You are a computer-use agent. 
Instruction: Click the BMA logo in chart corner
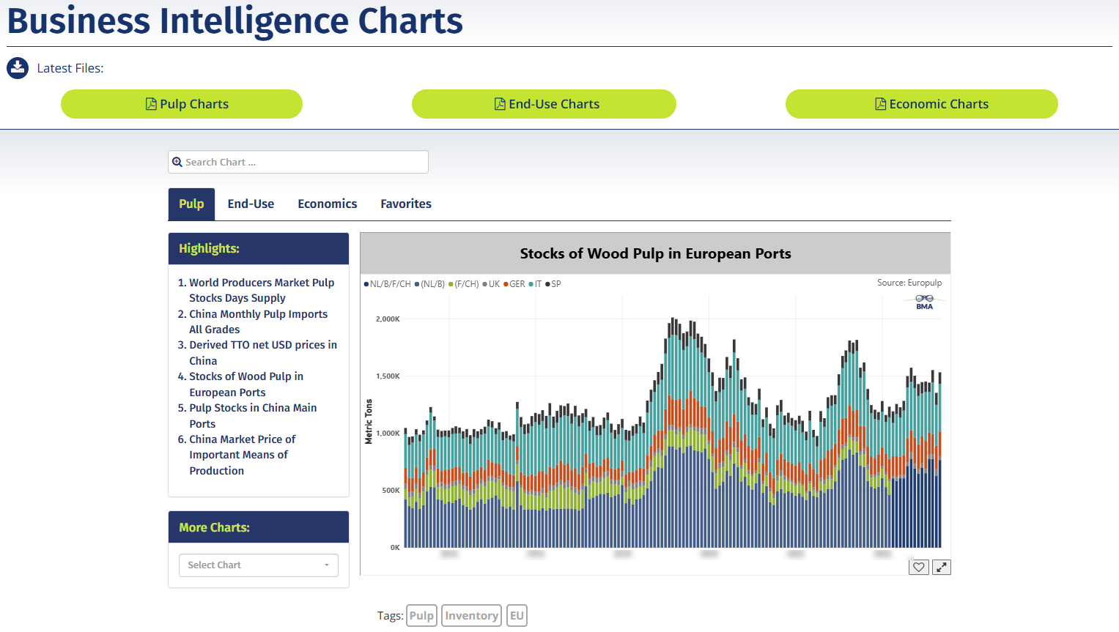pos(924,302)
